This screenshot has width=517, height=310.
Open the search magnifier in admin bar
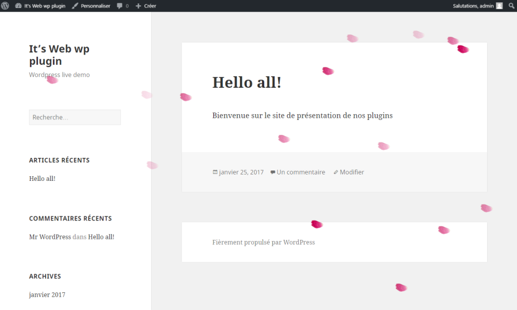pyautogui.click(x=511, y=6)
